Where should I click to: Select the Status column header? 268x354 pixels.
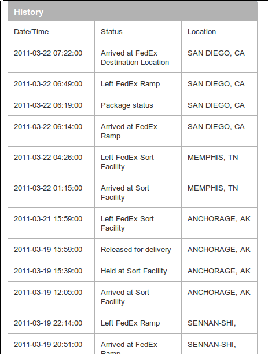pos(112,32)
